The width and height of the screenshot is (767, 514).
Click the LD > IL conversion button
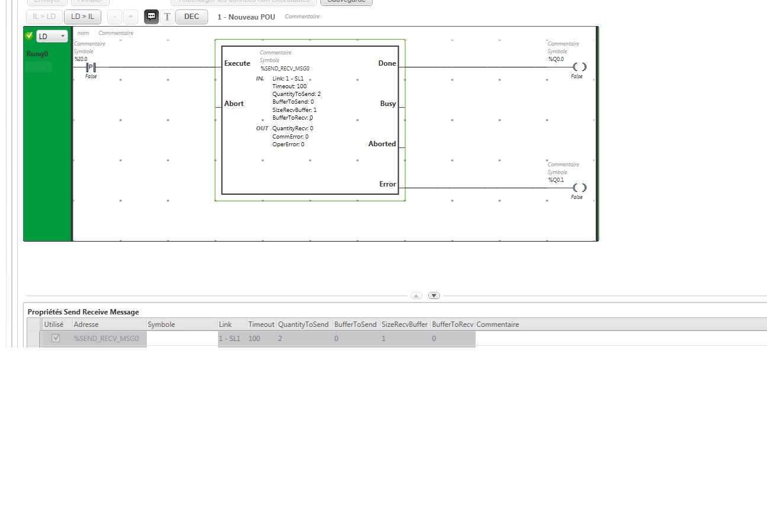82,17
